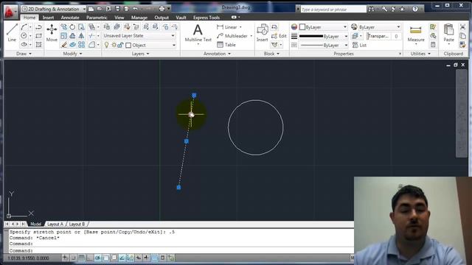Toggle Polar Tracking in status bar
This screenshot has width=472, height=265.
tap(98, 258)
